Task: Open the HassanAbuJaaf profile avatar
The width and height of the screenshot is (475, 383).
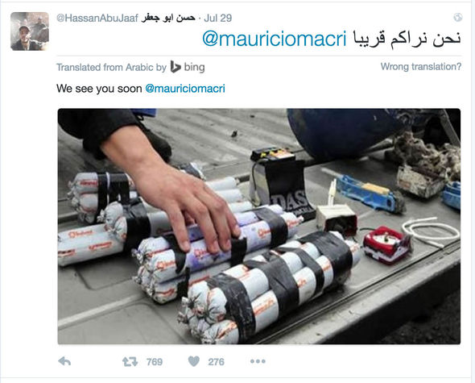Action: tap(30, 31)
